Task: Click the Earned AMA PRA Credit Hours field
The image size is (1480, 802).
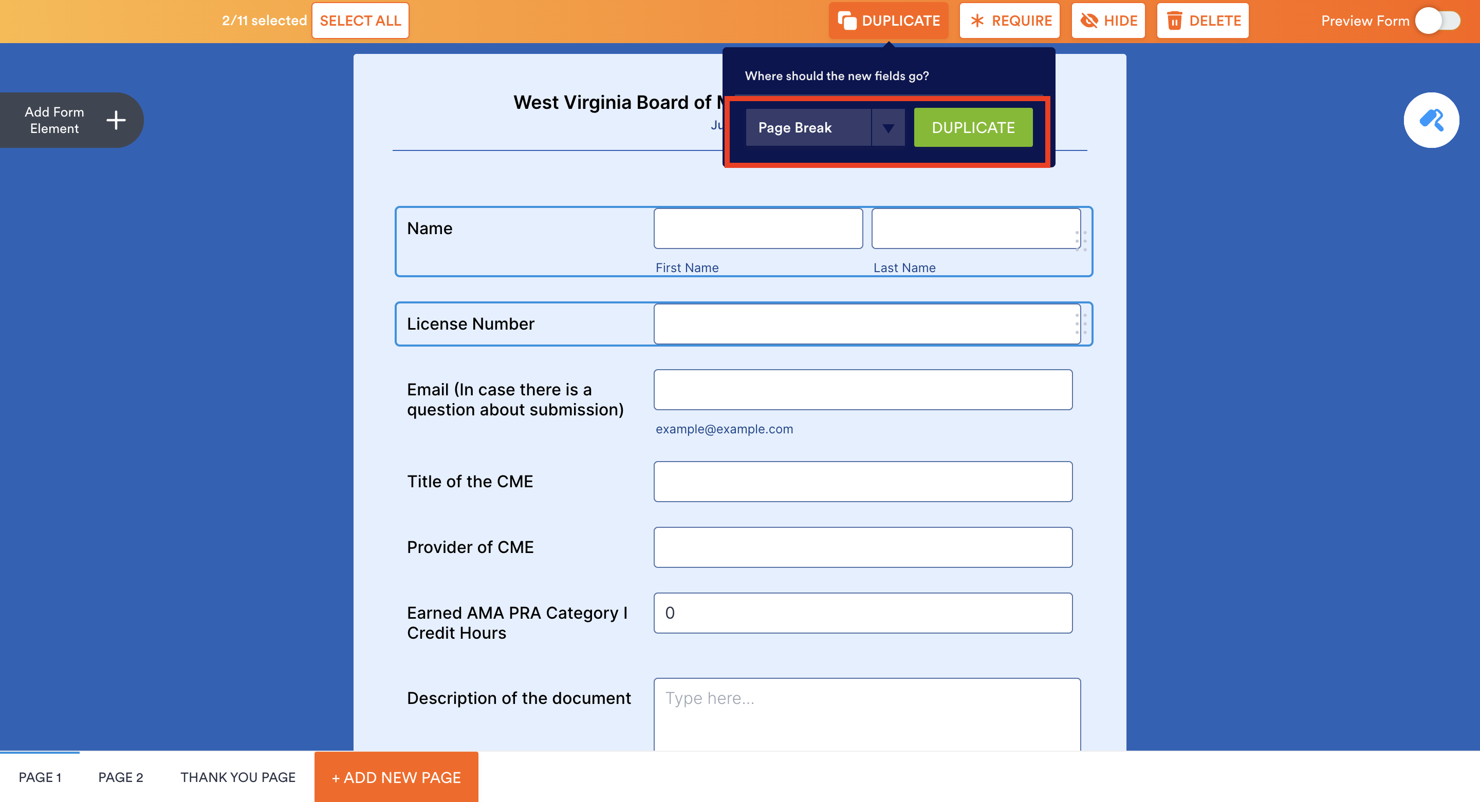Action: [863, 613]
